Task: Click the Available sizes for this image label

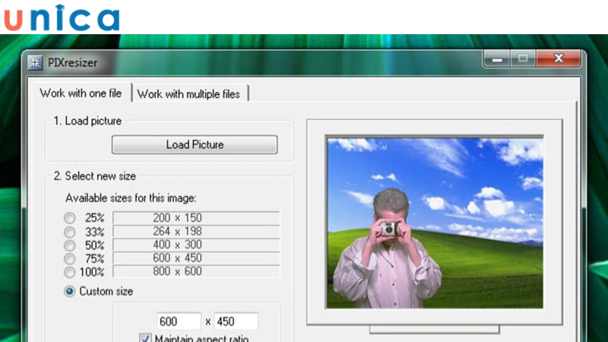Action: [x=131, y=198]
